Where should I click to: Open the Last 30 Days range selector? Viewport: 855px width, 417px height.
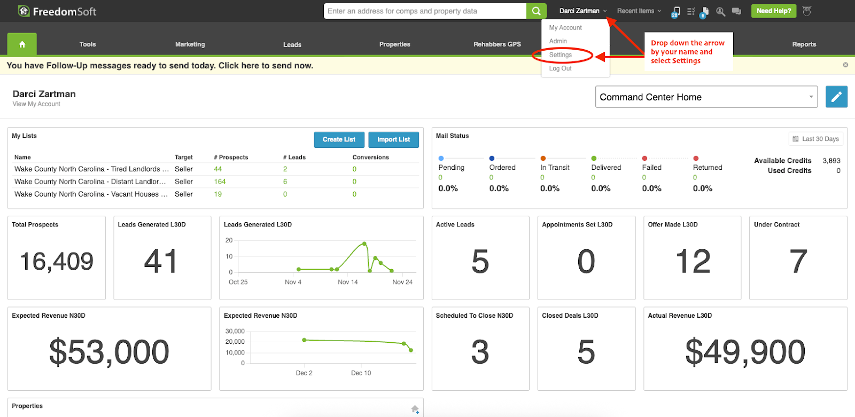pyautogui.click(x=816, y=139)
